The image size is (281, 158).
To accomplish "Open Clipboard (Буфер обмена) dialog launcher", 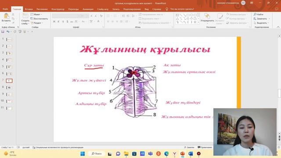I will tap(18, 27).
